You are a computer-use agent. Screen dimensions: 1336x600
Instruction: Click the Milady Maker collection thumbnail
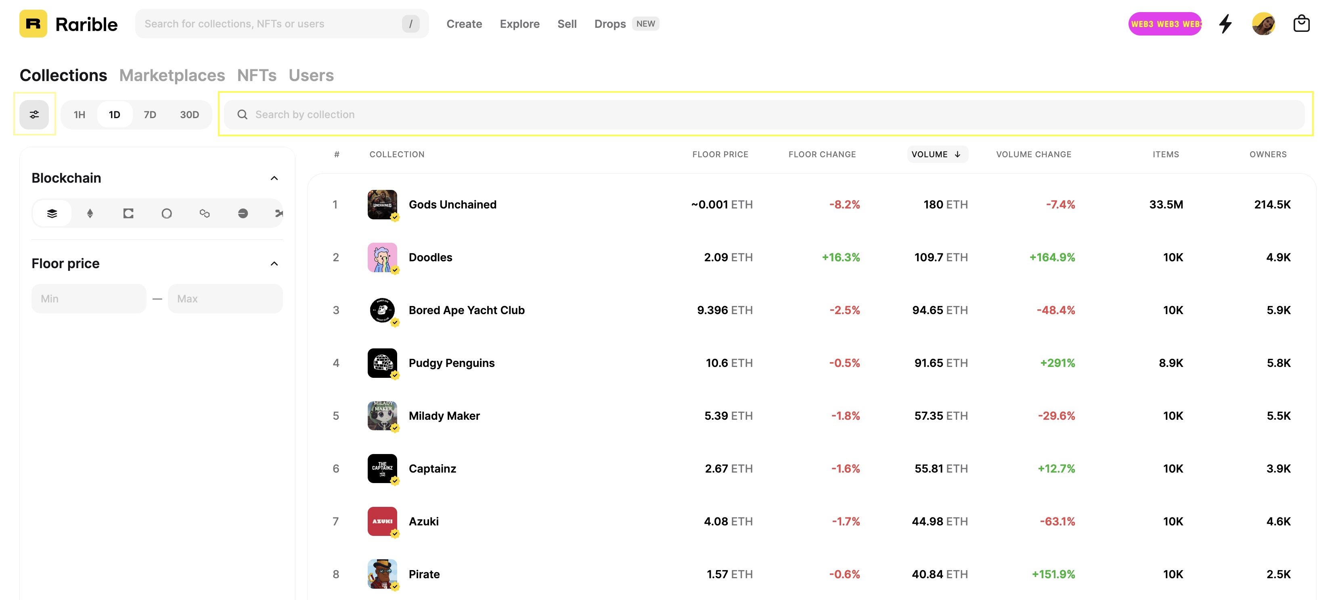point(382,416)
